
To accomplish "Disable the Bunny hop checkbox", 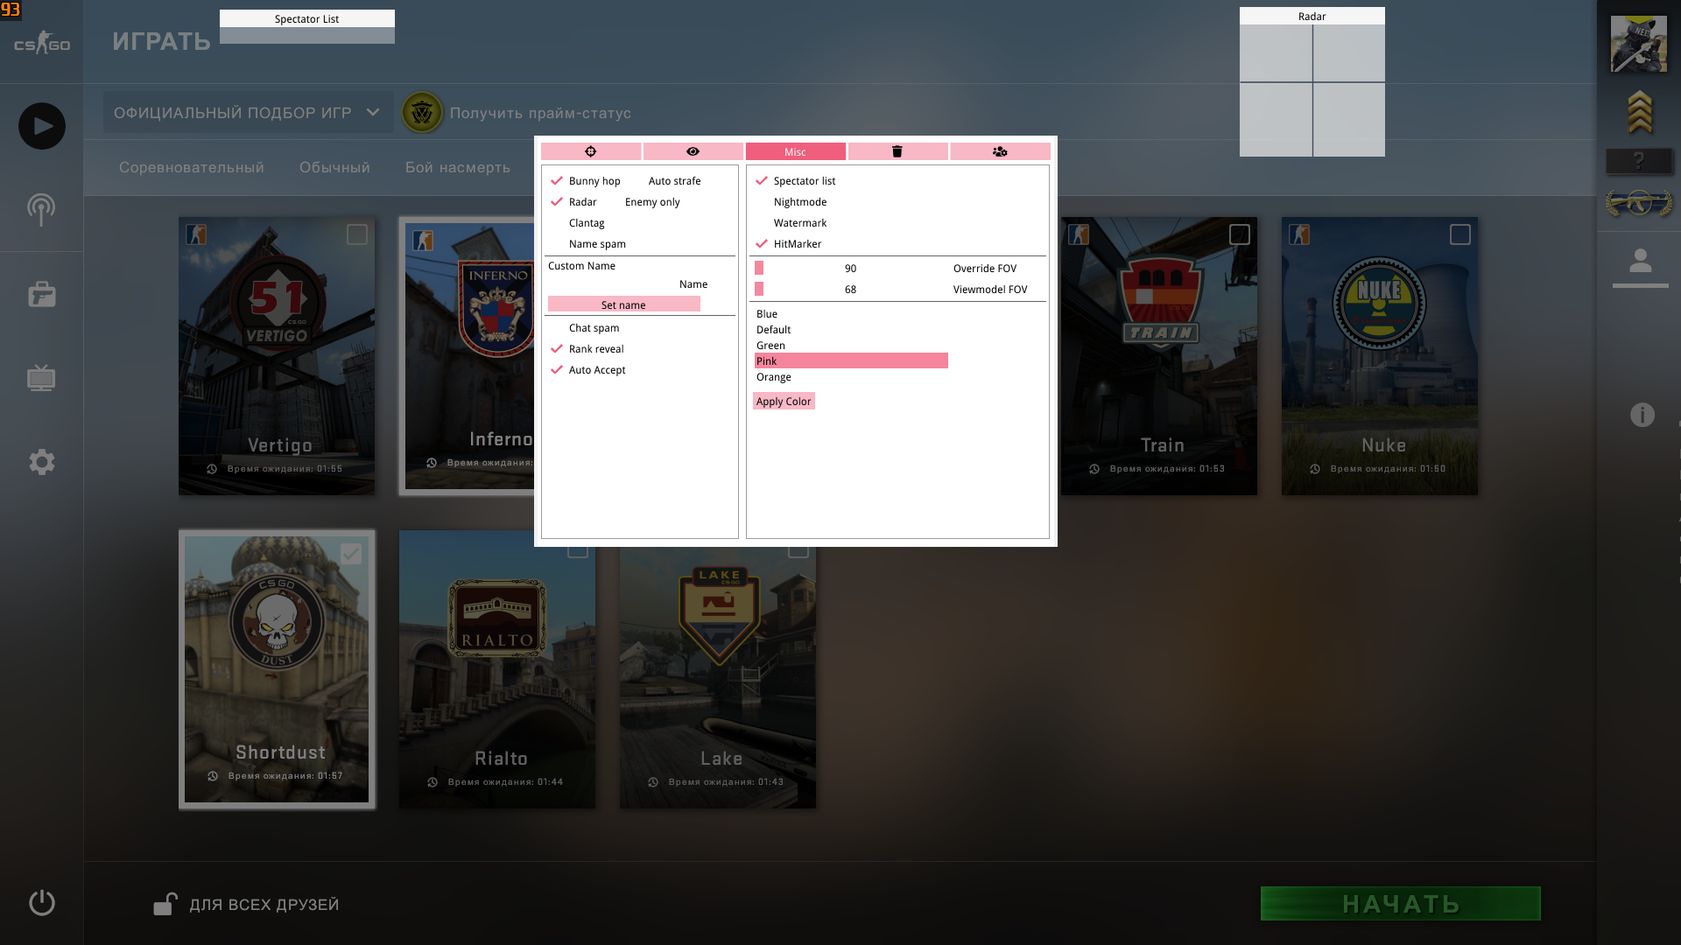I will 557,181.
